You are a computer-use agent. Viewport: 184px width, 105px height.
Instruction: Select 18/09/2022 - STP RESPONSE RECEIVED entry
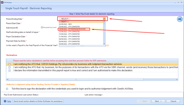point(81,29)
